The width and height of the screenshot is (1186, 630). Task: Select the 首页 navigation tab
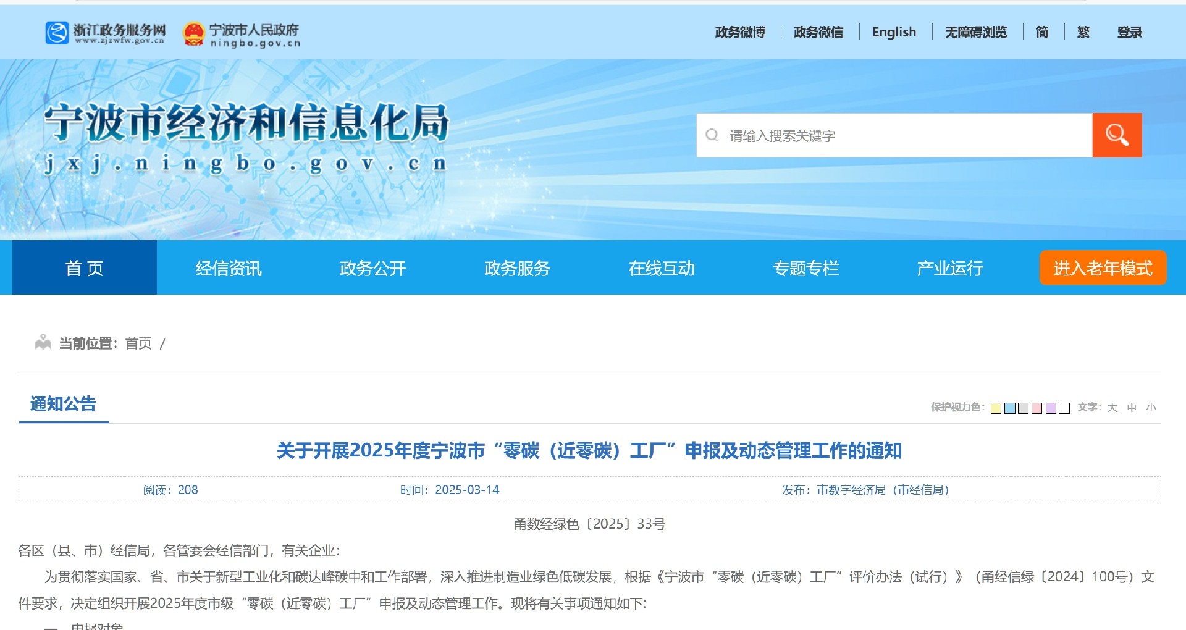(85, 268)
